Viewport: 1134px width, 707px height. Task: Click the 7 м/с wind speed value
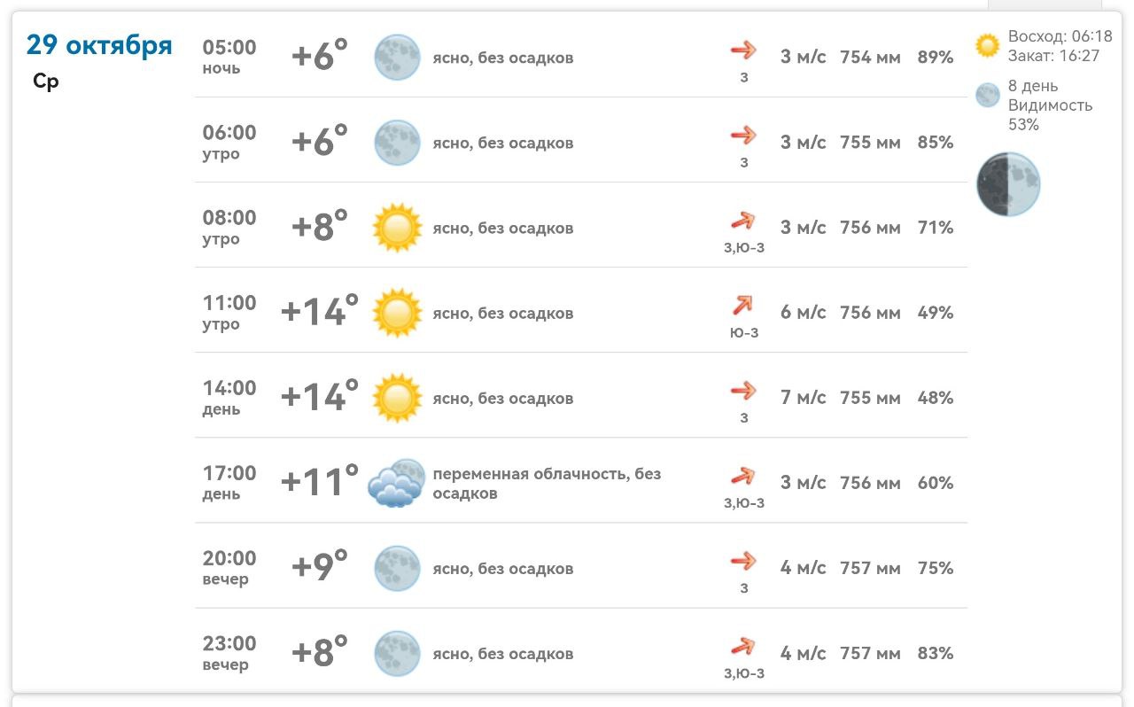coord(803,398)
